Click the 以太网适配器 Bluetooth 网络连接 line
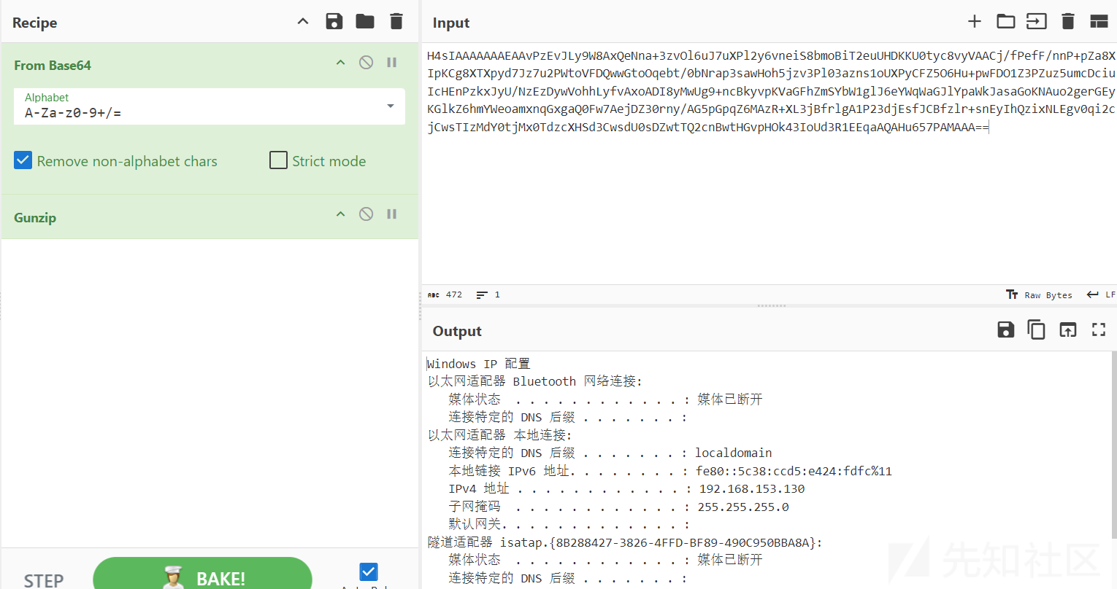This screenshot has width=1117, height=589. pyautogui.click(x=535, y=381)
